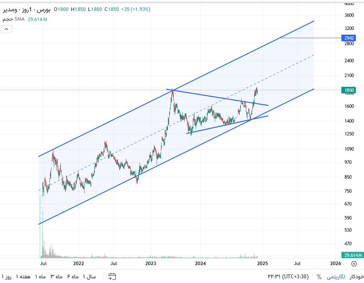Click the 2022 label on the time axis
Viewport: 364px width, 283px height.
point(78,264)
